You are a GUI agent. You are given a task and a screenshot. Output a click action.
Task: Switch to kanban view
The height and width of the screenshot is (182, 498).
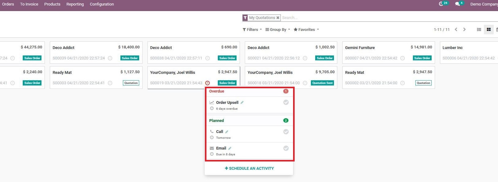(x=488, y=29)
